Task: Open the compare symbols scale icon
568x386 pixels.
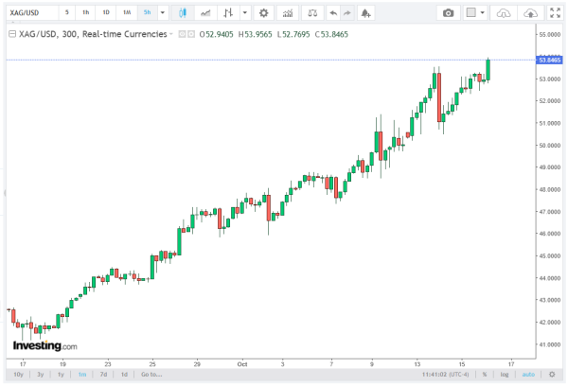Action: tap(310, 12)
